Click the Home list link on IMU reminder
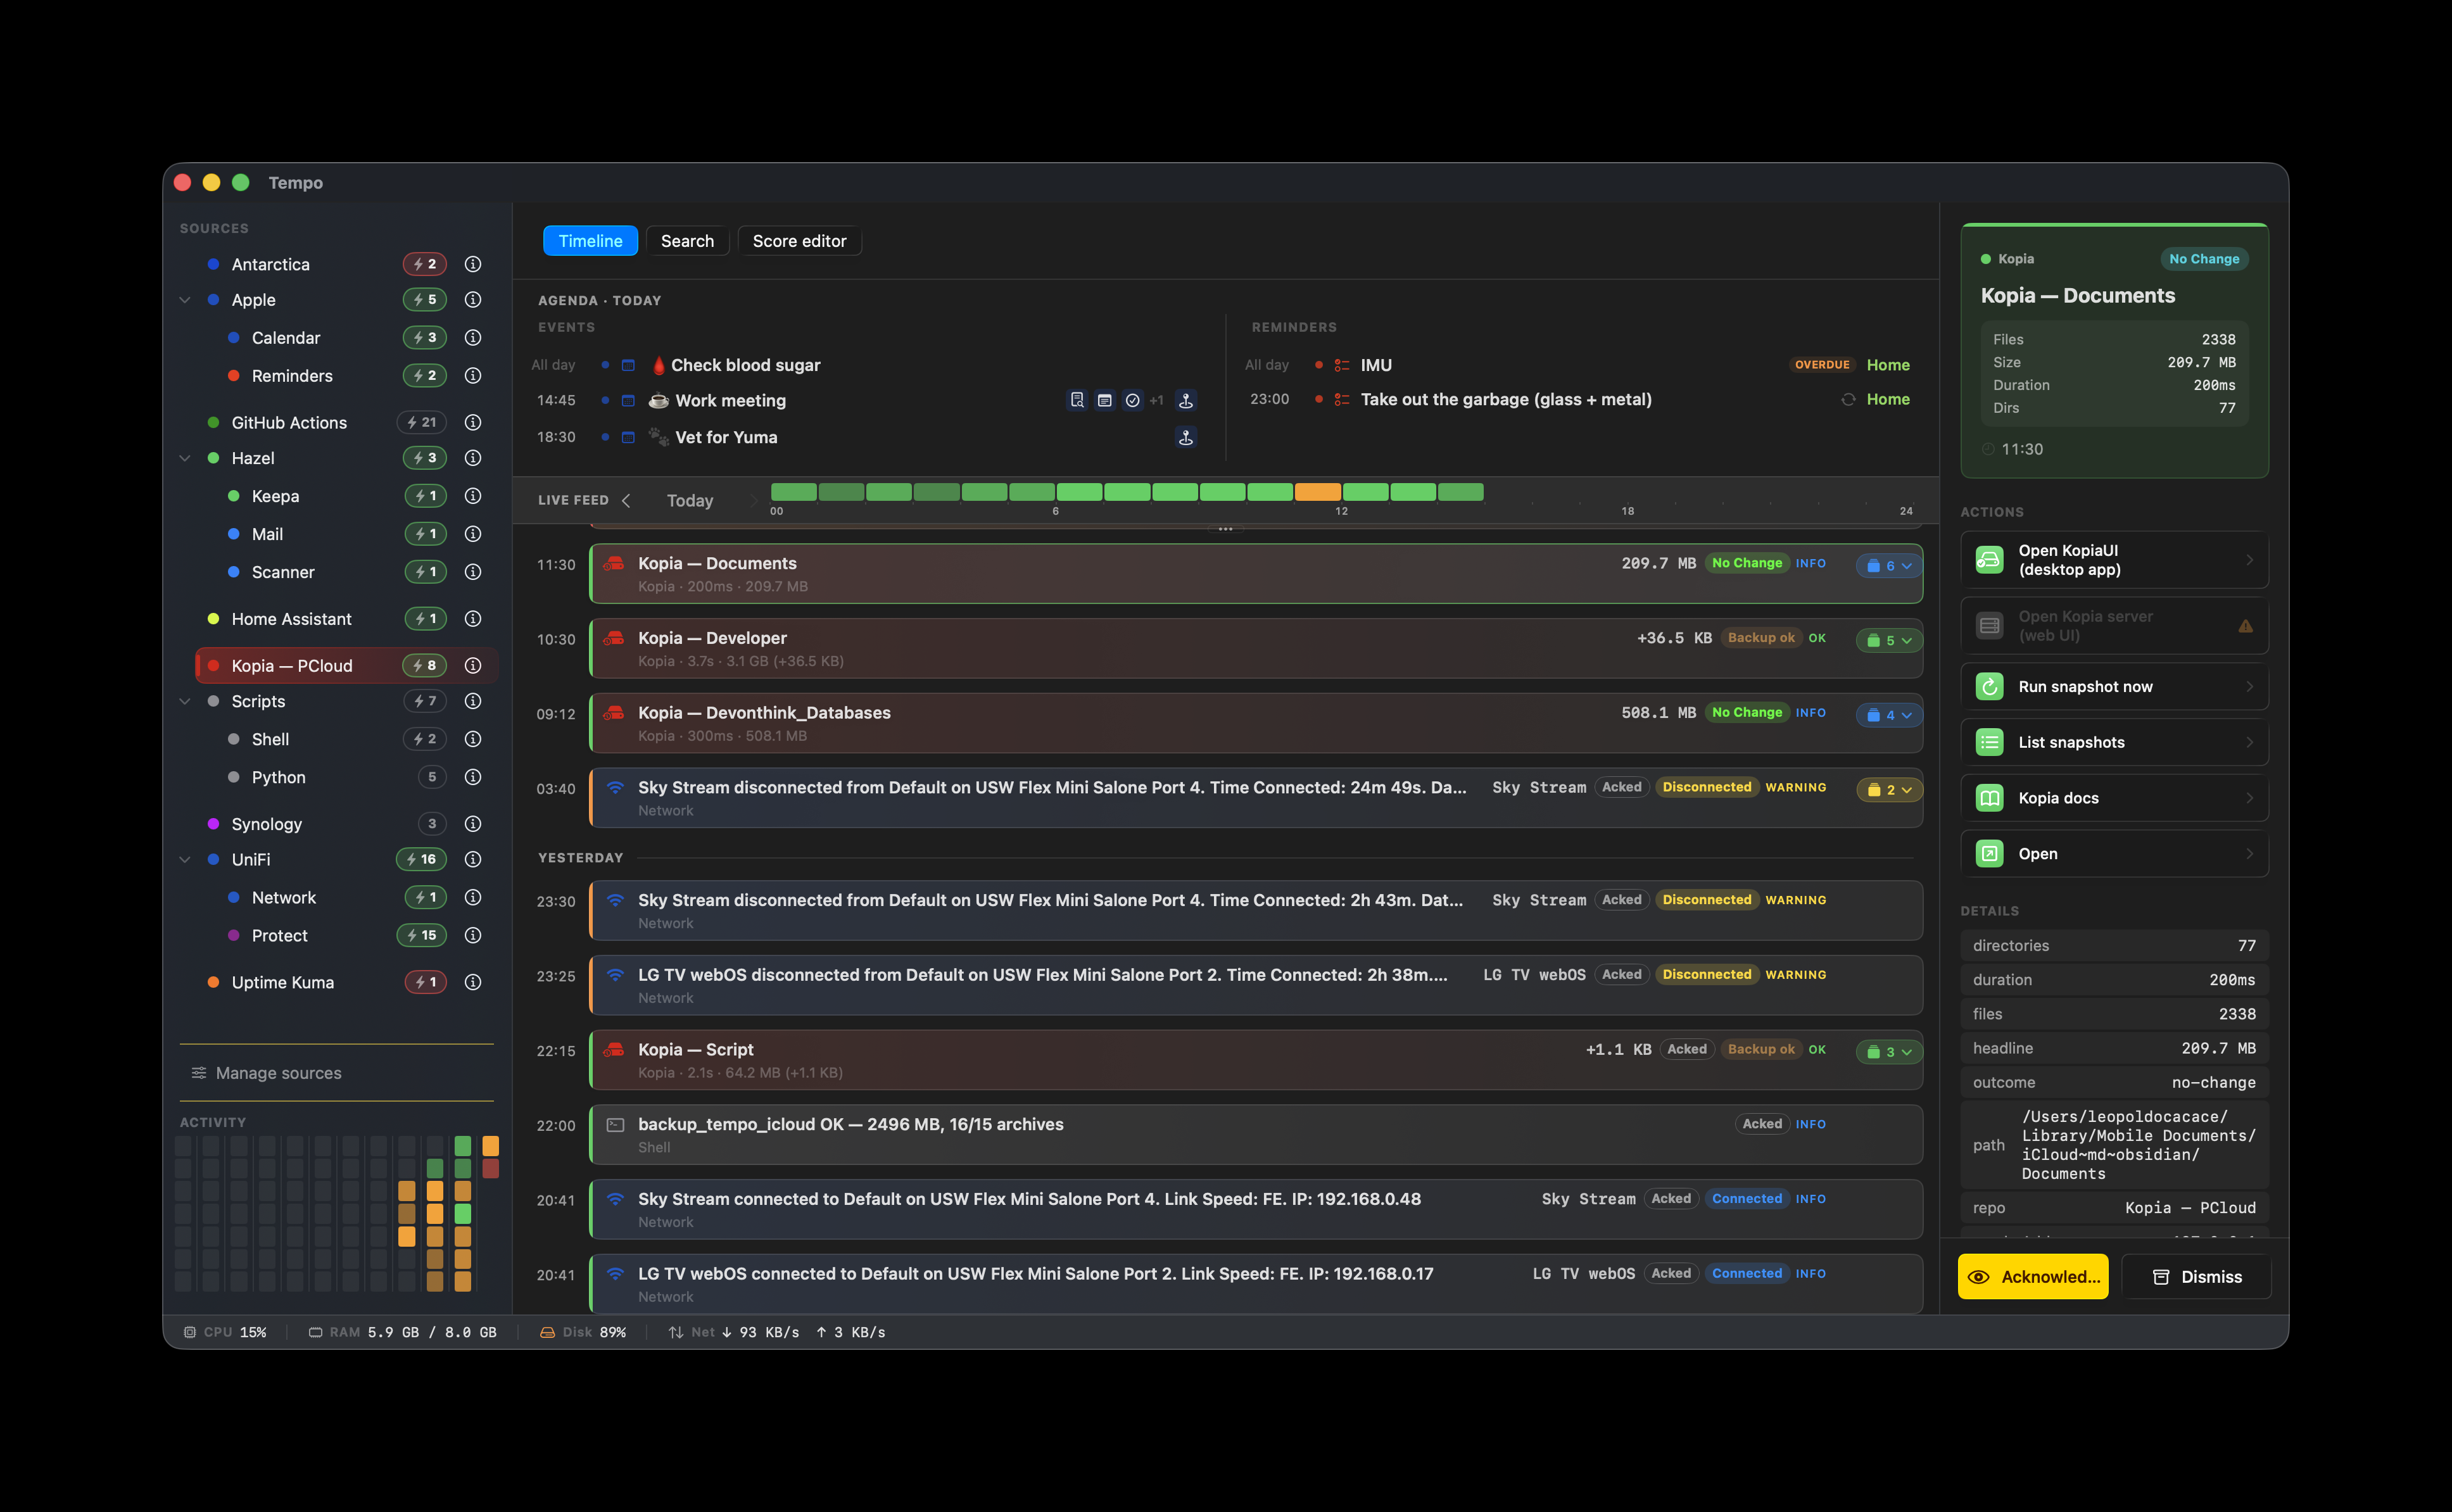Viewport: 2452px width, 1512px height. point(1888,365)
